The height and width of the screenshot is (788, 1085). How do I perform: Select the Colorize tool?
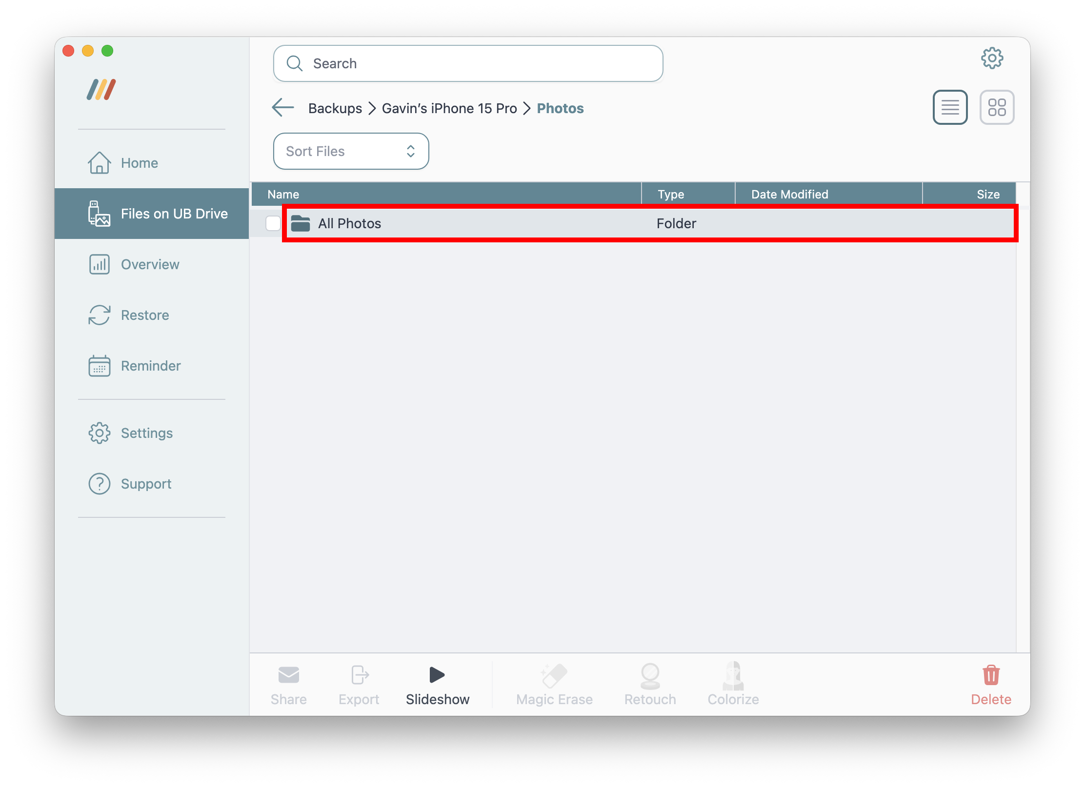click(733, 685)
